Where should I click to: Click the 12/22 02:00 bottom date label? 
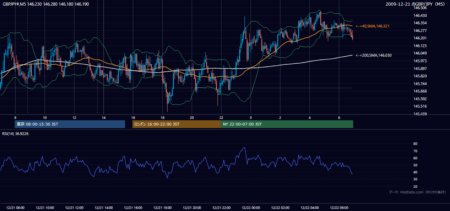coord(280,208)
